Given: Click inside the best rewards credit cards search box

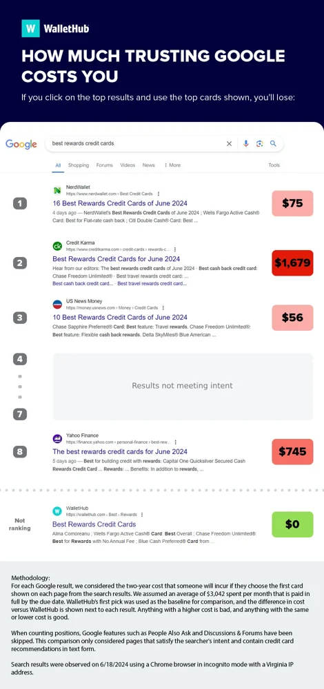Looking at the screenshot, I should pos(136,143).
